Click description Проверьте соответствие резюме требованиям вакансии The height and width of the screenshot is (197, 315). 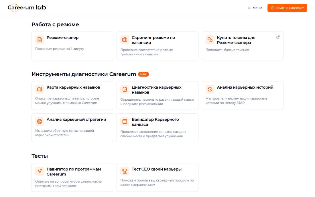(x=147, y=52)
